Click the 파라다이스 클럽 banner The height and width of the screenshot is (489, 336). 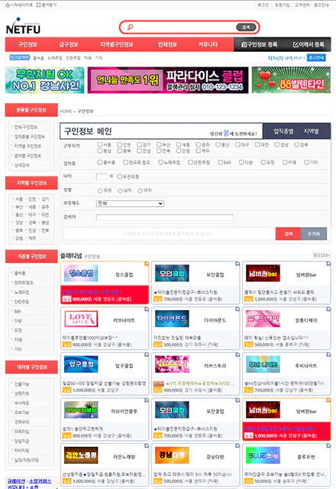168,80
